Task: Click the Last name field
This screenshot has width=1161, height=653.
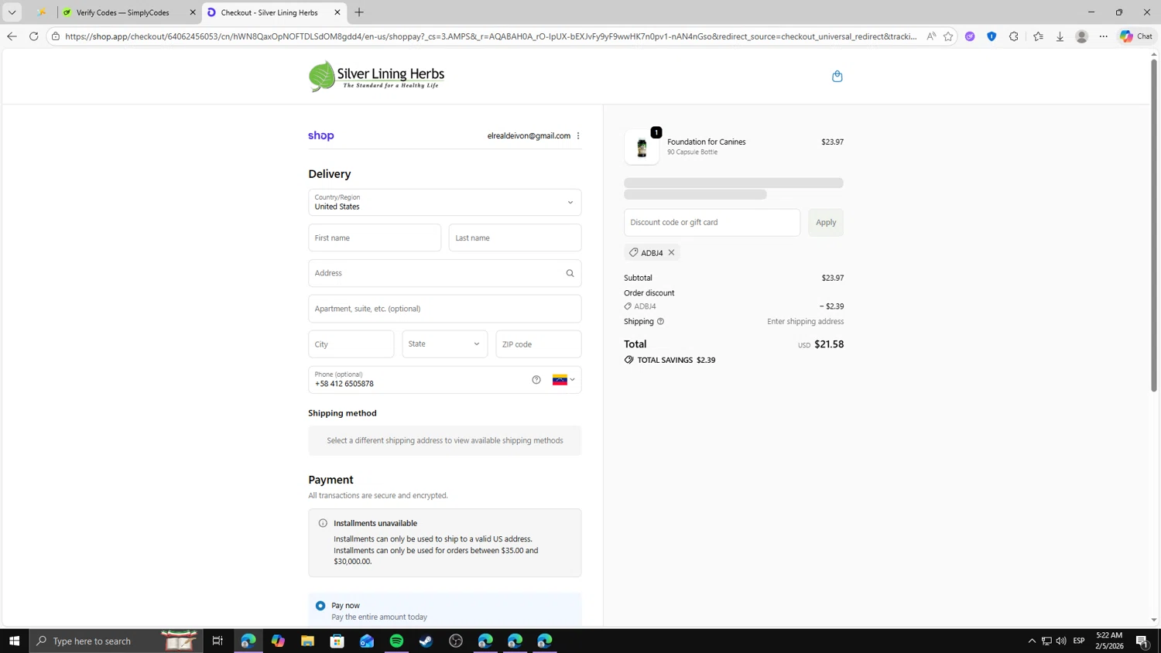Action: [515, 238]
